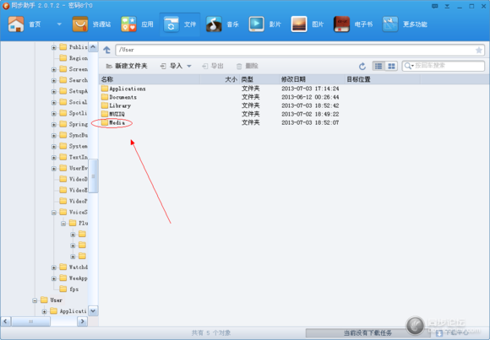Click the 当前没有下载任务 status bar
The height and width of the screenshot is (340, 490).
point(367,333)
